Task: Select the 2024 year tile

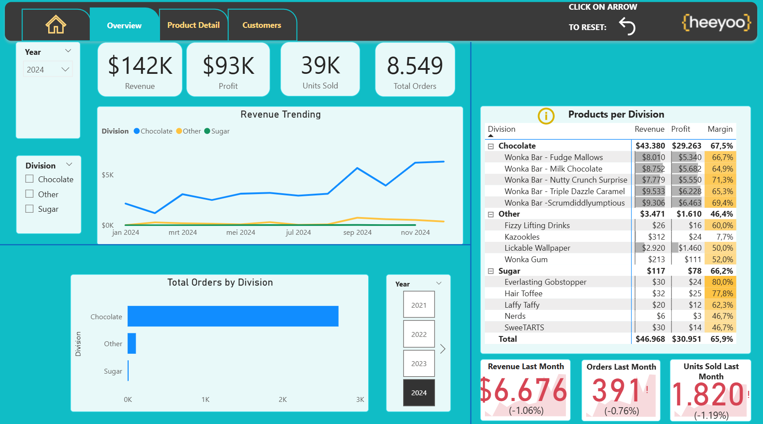Action: point(419,393)
